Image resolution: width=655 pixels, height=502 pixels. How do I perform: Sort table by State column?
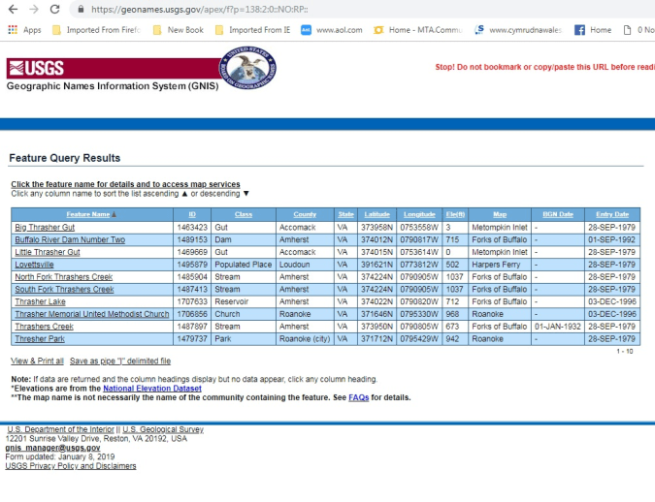coord(345,214)
